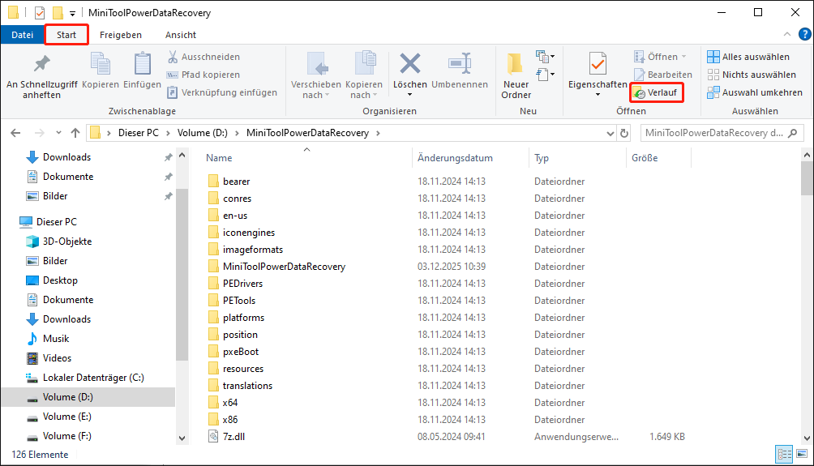This screenshot has height=466, width=814.
Task: Click Eigenschaften properties icon
Action: coord(598,65)
